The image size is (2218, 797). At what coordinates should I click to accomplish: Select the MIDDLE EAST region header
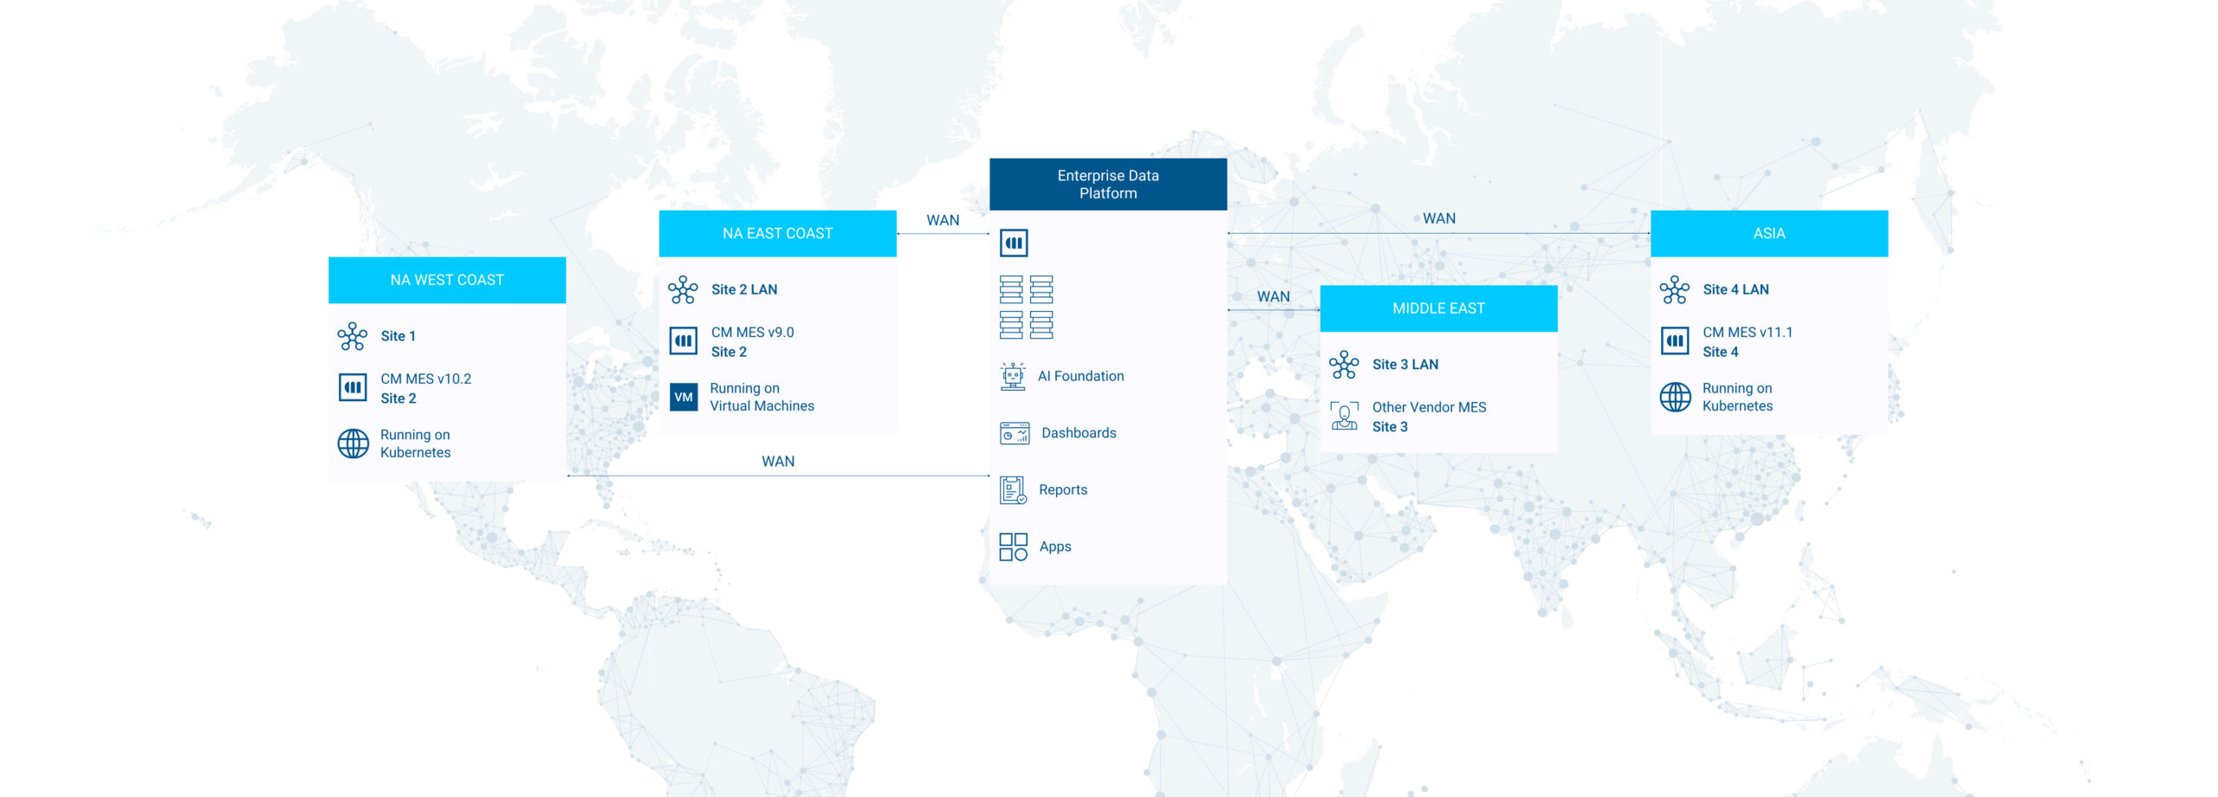point(1438,308)
